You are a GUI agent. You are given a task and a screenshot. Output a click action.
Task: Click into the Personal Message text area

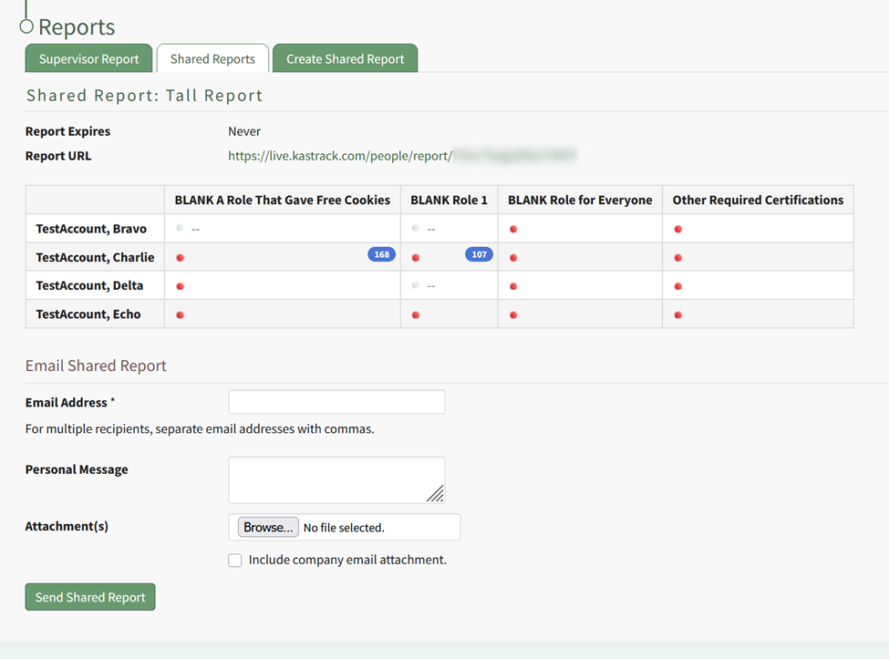coord(336,479)
